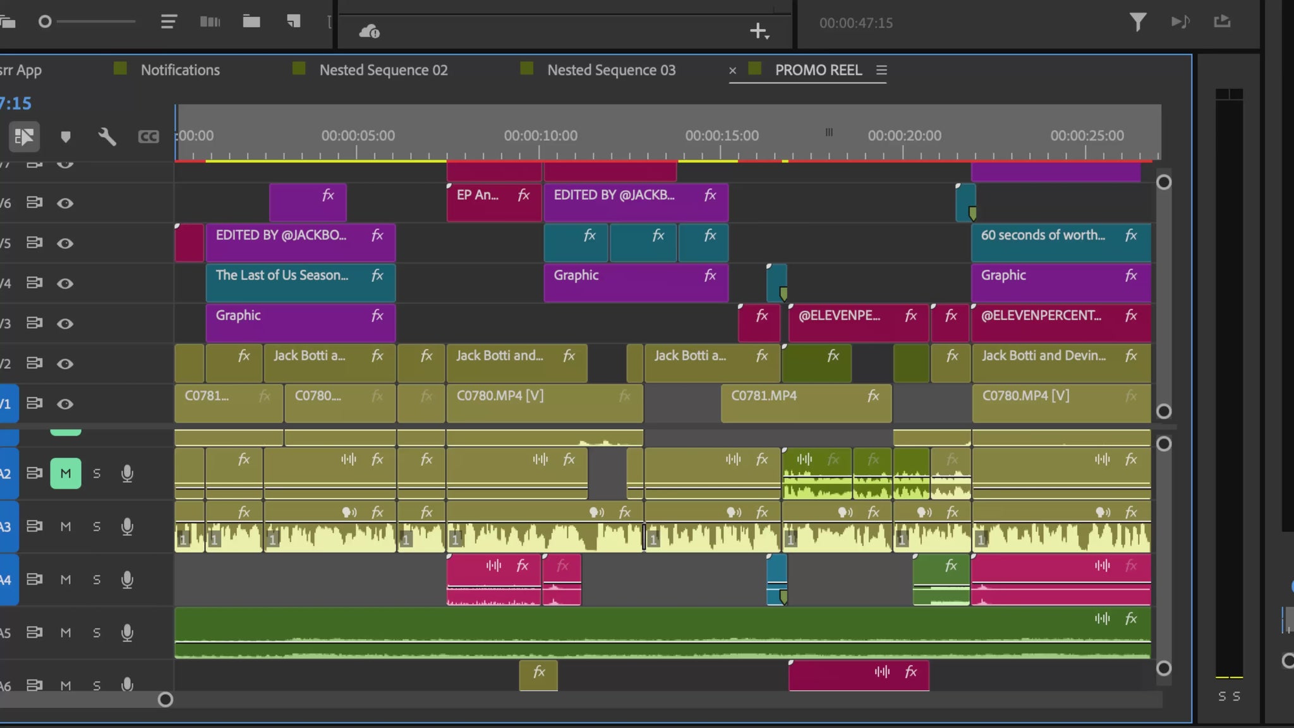
Task: Click the 00:00:47:15 timecode field
Action: coord(856,23)
